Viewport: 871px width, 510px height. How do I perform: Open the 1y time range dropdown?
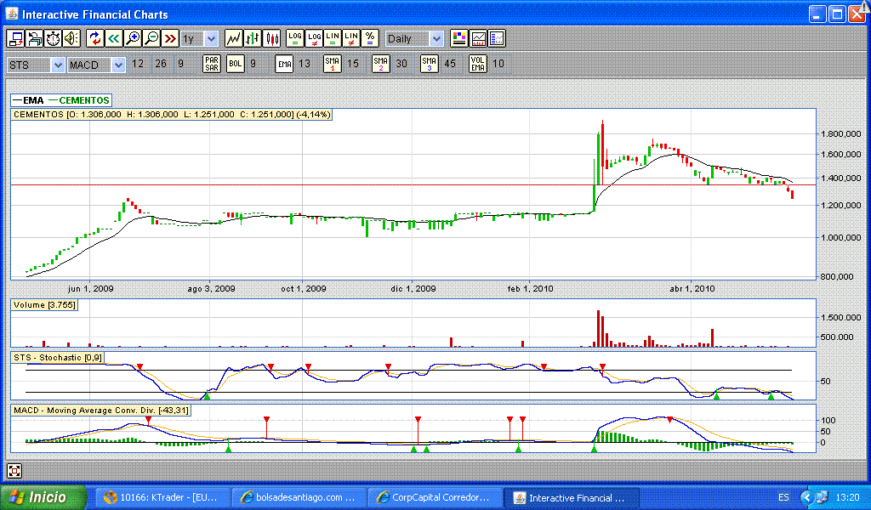pos(211,39)
